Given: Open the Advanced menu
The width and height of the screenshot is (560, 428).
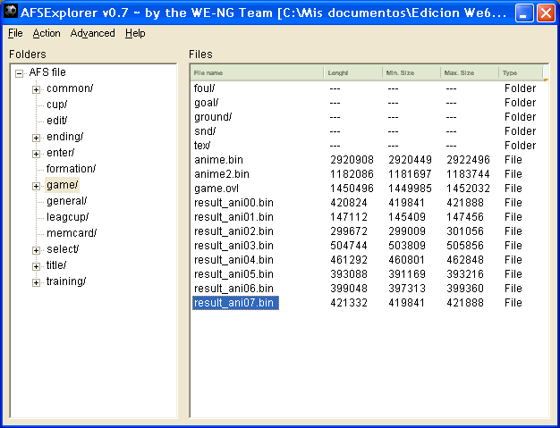Looking at the screenshot, I should 92,33.
